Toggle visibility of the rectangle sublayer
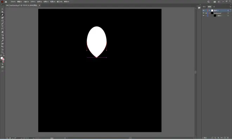This screenshot has width=232, height=140. tap(204, 15)
